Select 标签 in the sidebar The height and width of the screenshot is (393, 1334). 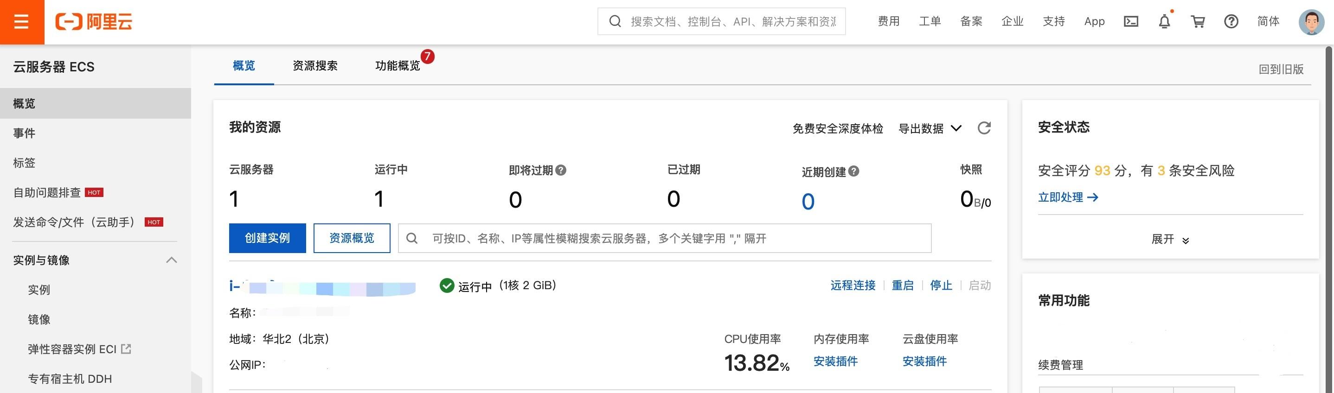pyautogui.click(x=95, y=163)
